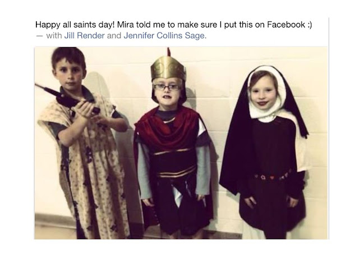Image resolution: width=359 pixels, height=257 pixels.
Task: Click the gray 'with' text before tagged names
Action: pos(54,35)
